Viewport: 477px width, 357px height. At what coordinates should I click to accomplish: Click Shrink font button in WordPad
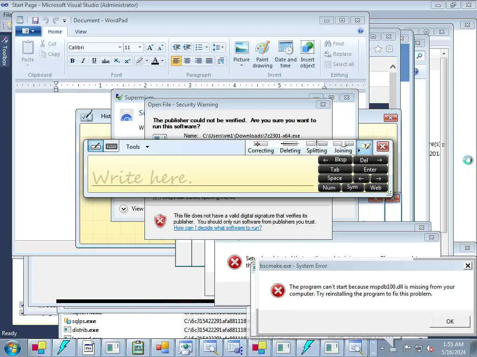click(160, 47)
